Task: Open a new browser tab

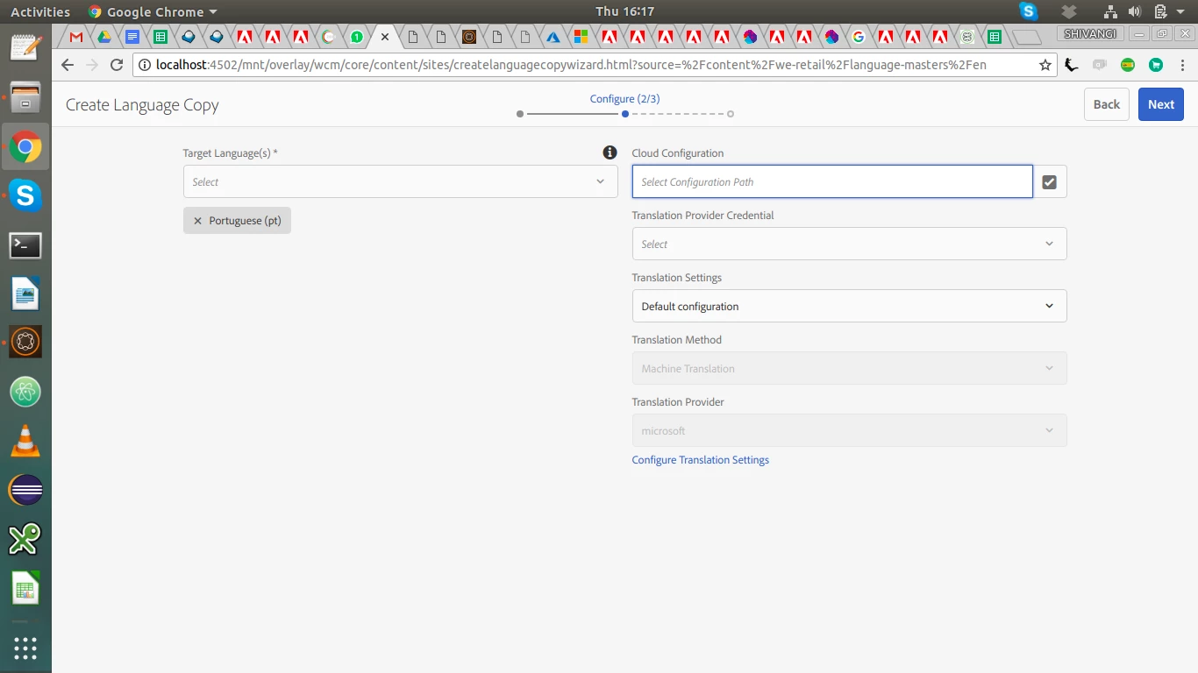Action: [x=1027, y=37]
